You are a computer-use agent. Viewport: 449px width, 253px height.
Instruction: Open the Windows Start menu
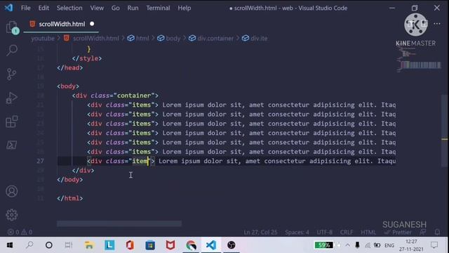click(9, 245)
